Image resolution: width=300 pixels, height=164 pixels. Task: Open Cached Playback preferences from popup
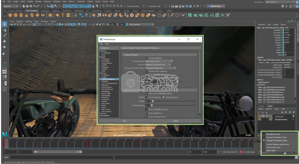278,144
